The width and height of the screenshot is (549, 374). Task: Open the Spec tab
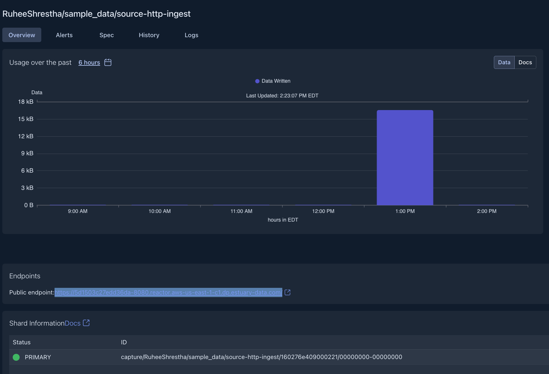coord(107,35)
